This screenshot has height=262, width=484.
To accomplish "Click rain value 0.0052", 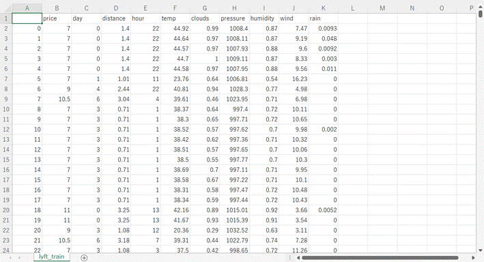I will coord(324,210).
